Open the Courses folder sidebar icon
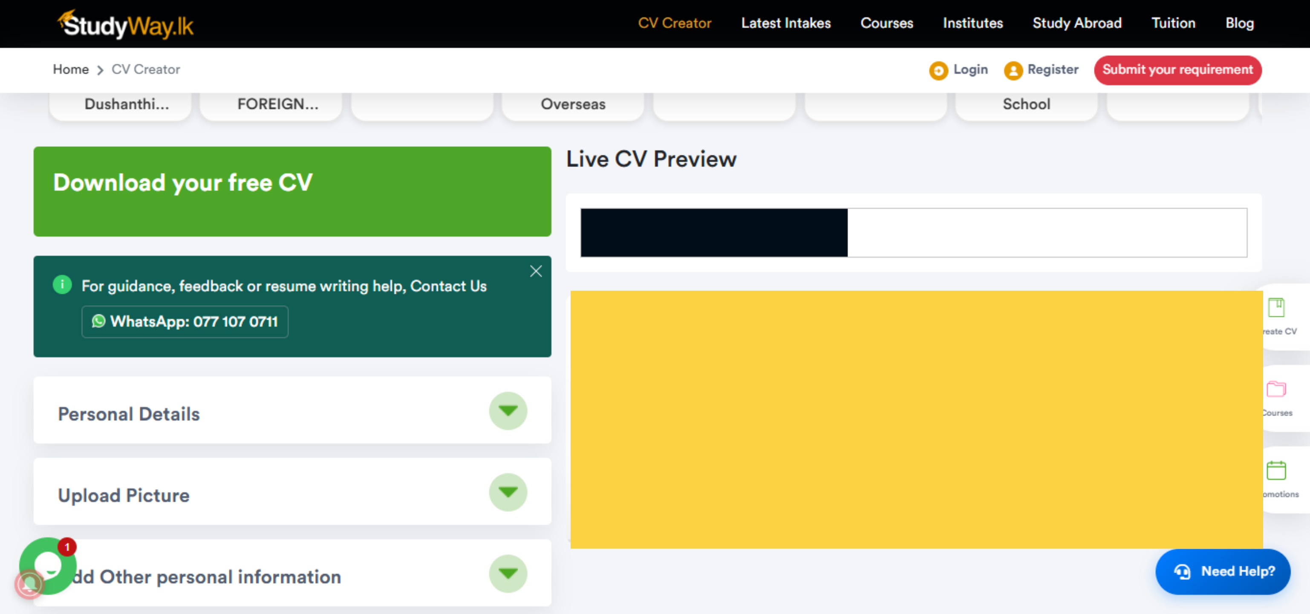The height and width of the screenshot is (614, 1310). coord(1276,389)
